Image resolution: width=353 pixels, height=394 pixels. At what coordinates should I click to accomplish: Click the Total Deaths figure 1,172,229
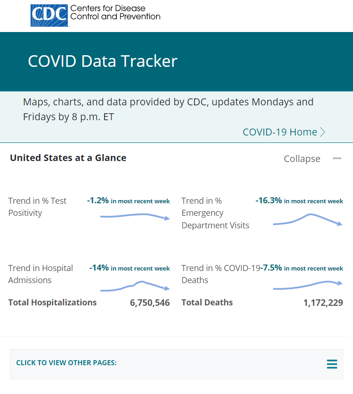pos(323,302)
